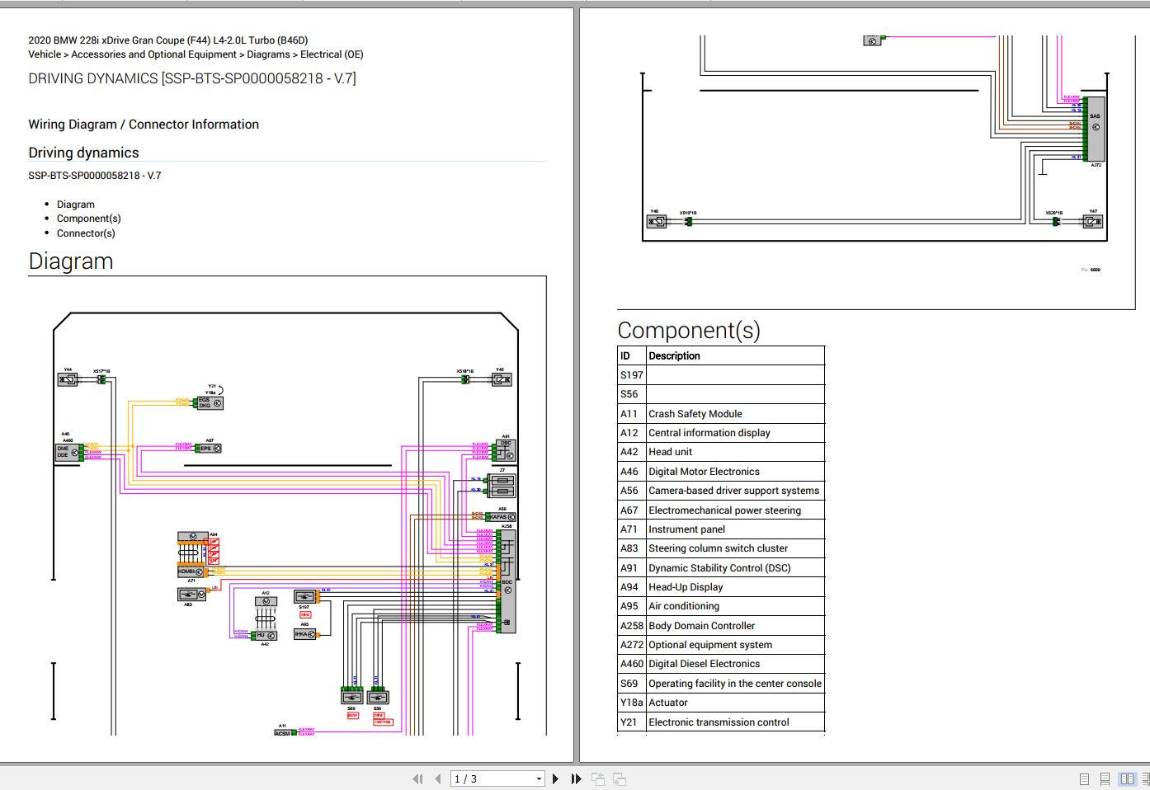Click the DME DDE control unit box
The height and width of the screenshot is (790, 1150).
69,452
